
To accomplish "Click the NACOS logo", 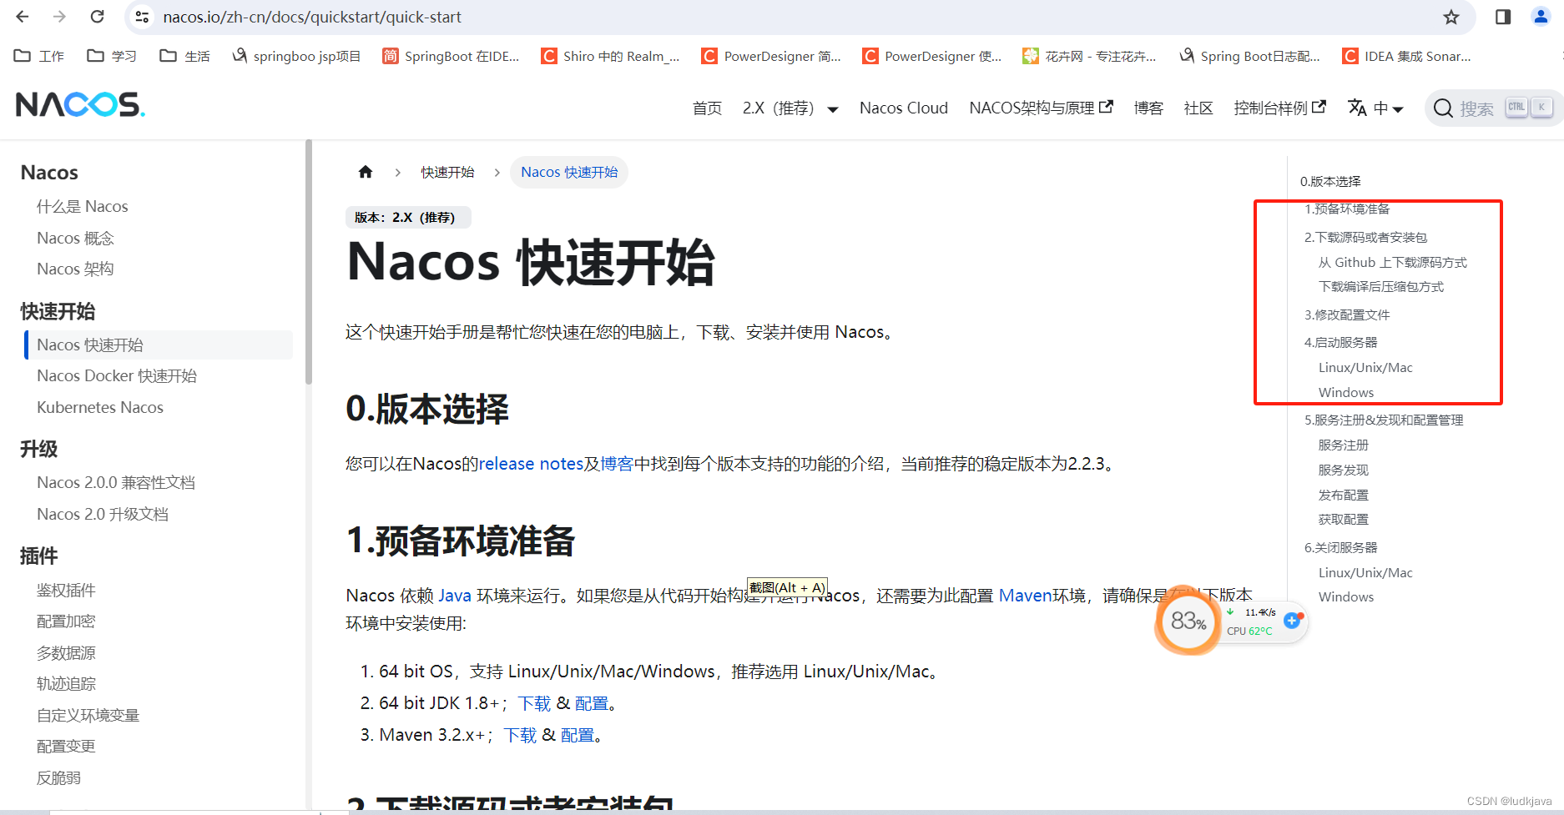I will (80, 104).
